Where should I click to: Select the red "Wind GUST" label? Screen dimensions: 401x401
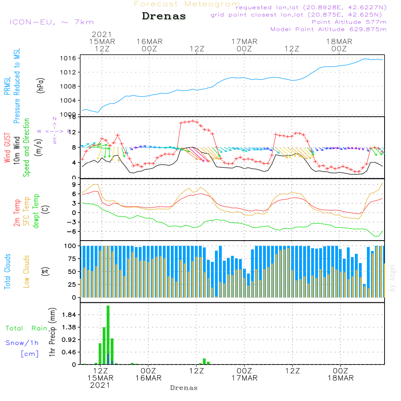[7, 148]
